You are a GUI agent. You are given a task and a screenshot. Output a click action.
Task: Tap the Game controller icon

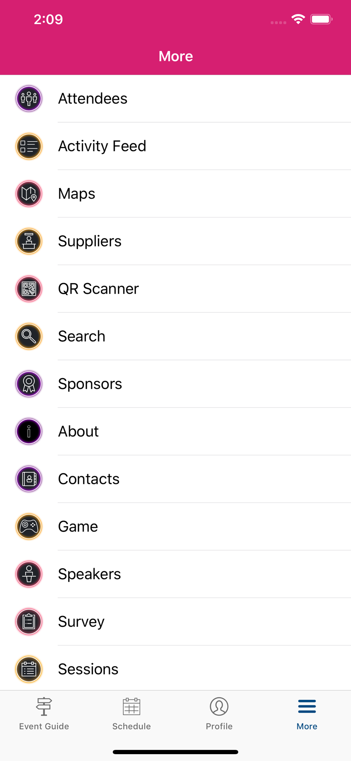[x=29, y=527]
